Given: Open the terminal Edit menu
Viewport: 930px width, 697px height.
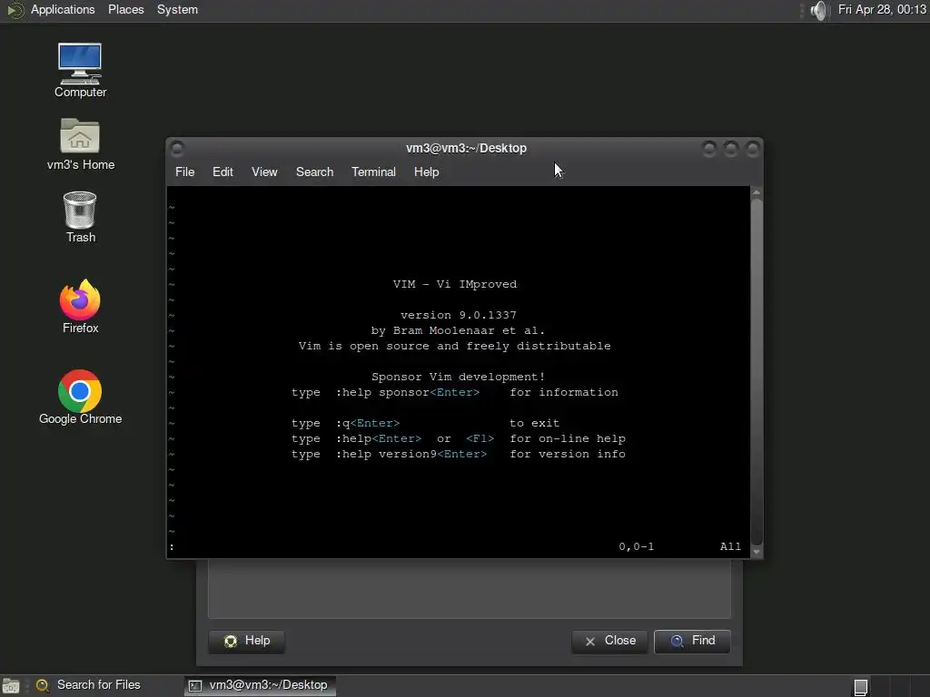Looking at the screenshot, I should (223, 172).
